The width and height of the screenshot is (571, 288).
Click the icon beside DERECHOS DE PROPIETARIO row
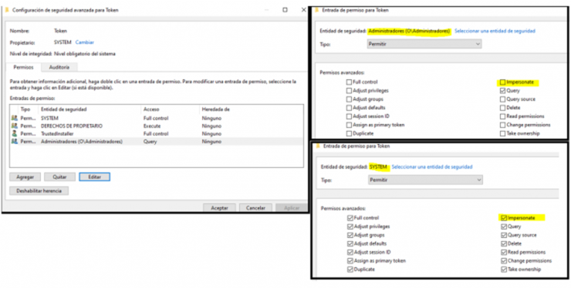[15, 126]
